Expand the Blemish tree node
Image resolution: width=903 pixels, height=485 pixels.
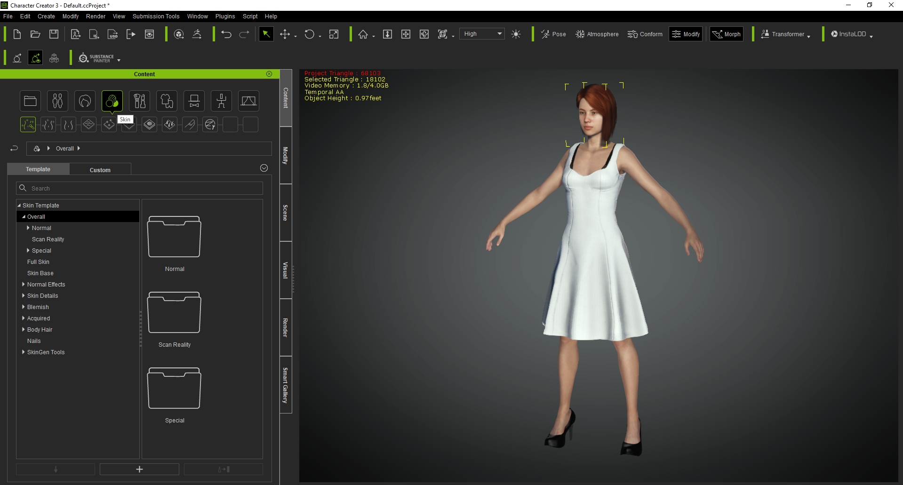[x=24, y=307]
